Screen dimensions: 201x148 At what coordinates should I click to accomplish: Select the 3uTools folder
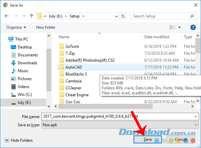[69, 46]
